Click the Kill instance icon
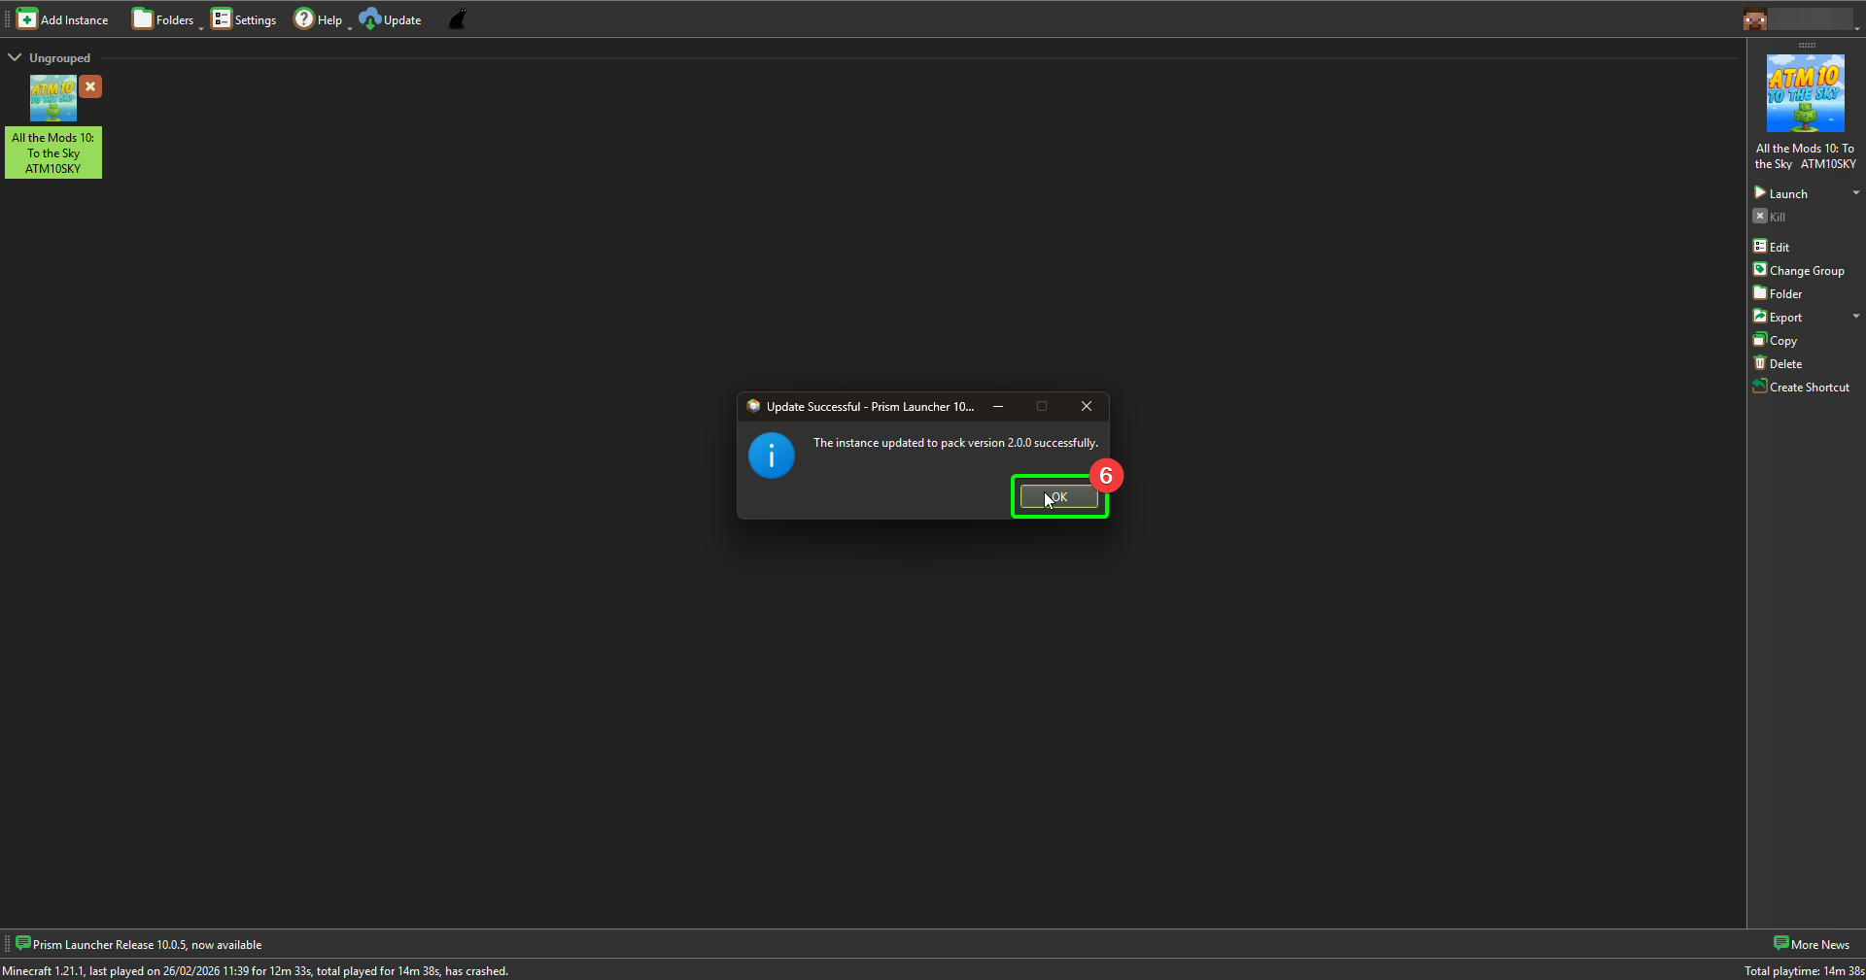1866x980 pixels. click(1760, 216)
